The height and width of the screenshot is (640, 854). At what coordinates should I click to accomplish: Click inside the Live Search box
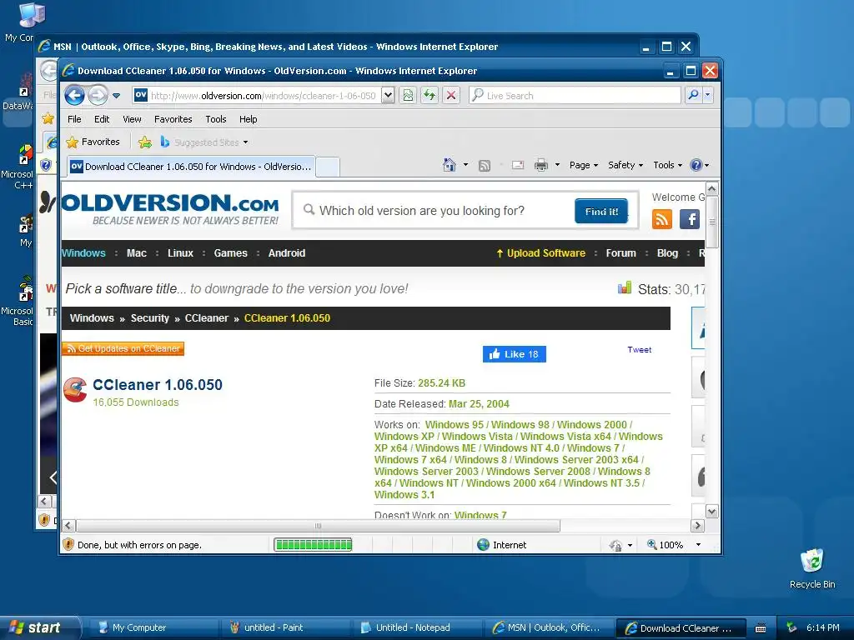tap(575, 96)
